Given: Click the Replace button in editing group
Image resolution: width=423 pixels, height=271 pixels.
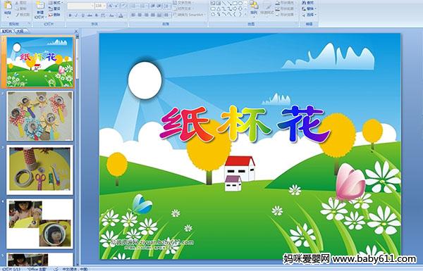Looking at the screenshot, I should coord(308,8).
